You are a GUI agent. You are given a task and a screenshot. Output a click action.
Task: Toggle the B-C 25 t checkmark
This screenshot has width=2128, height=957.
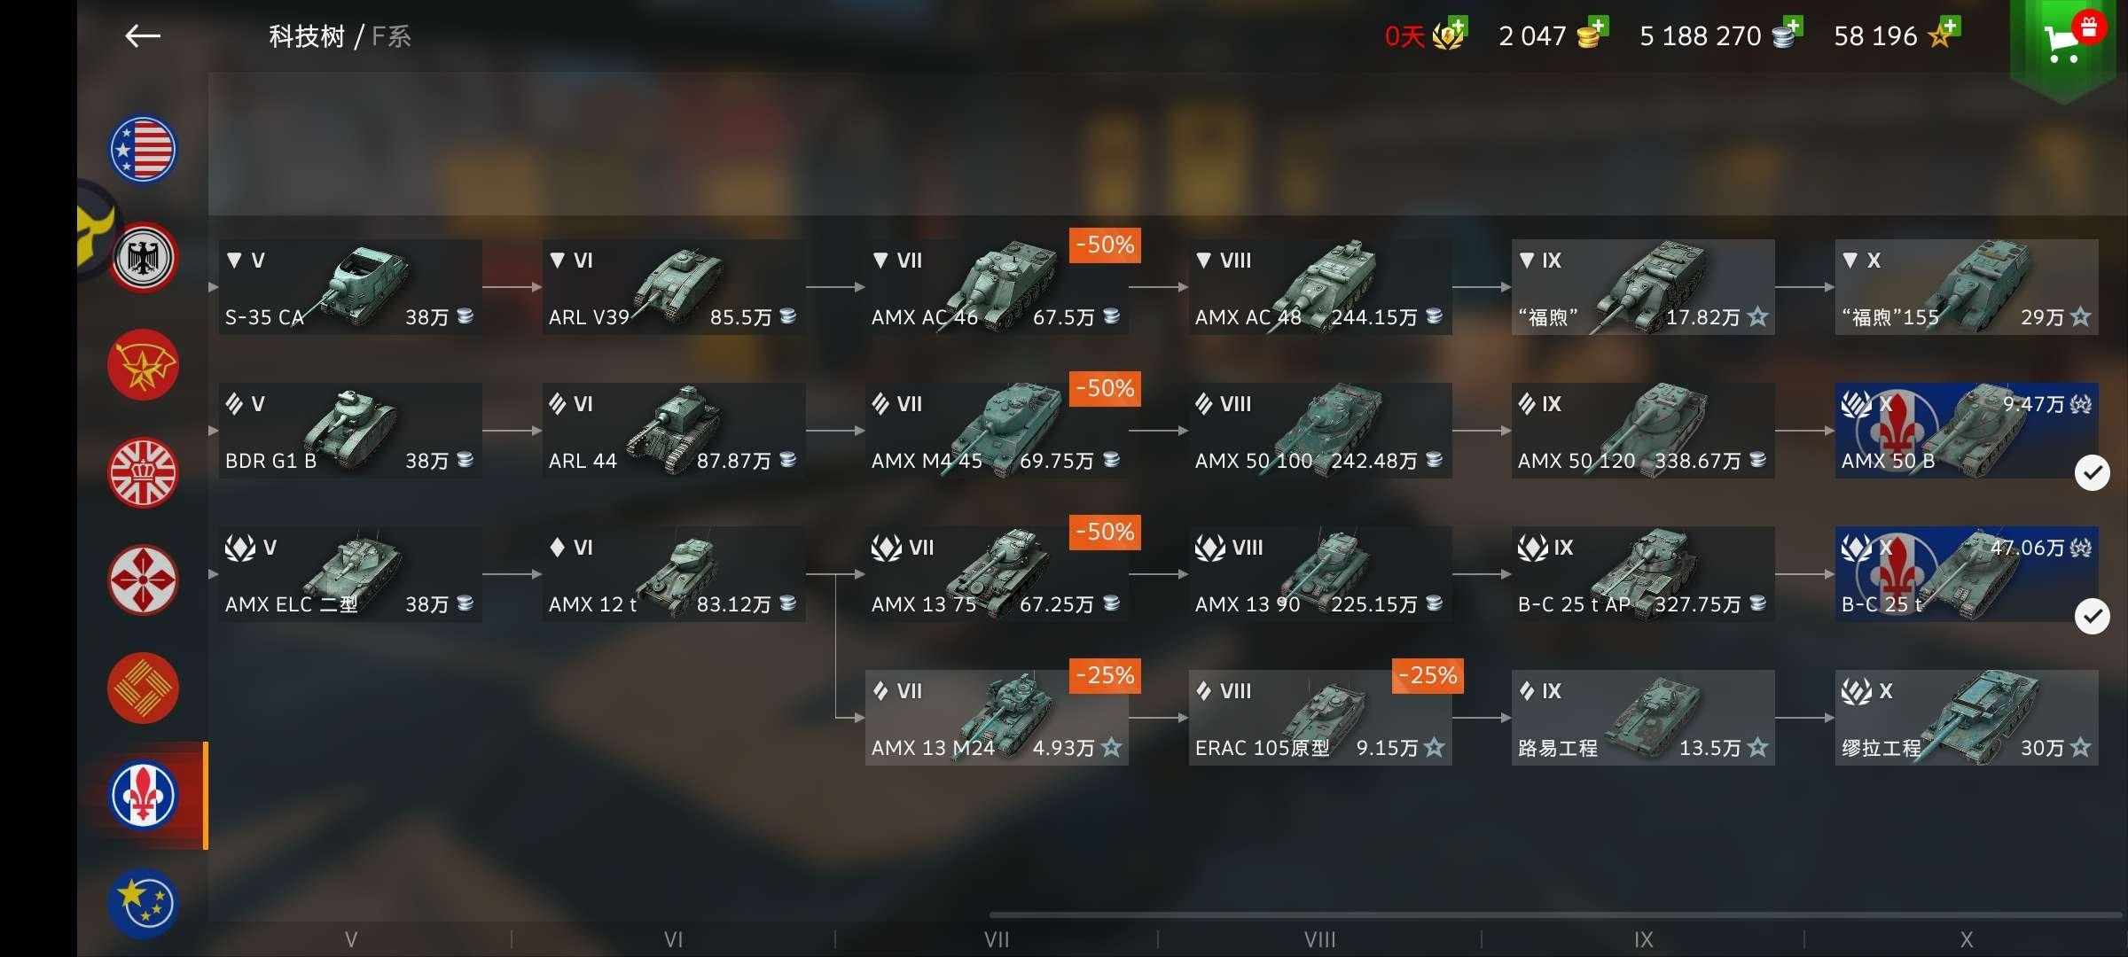point(2092,617)
